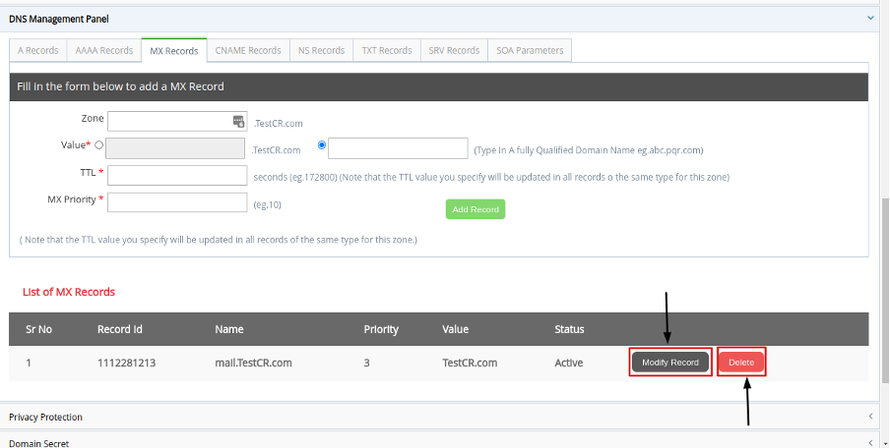Click Modify Record for mail.TestCR.com
Image resolution: width=890 pixels, height=448 pixels.
click(670, 363)
